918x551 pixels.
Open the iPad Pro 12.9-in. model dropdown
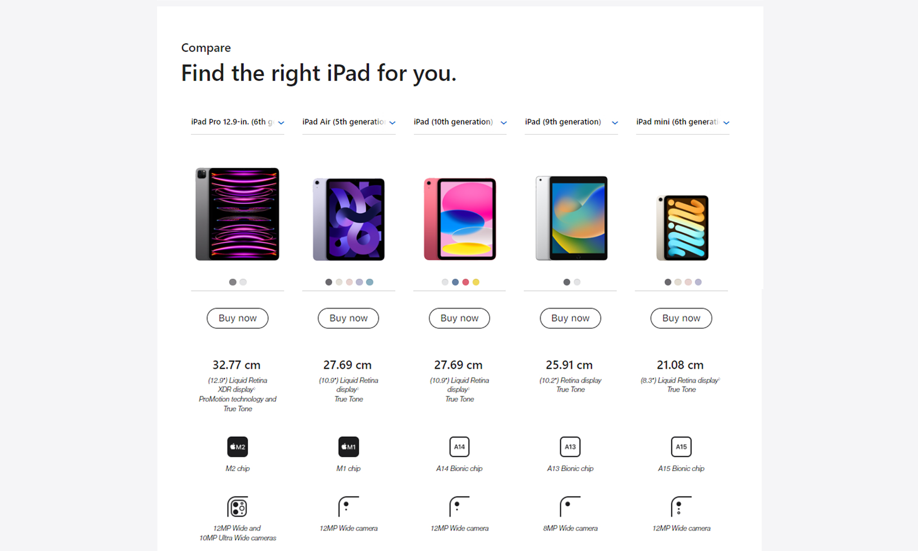point(238,122)
